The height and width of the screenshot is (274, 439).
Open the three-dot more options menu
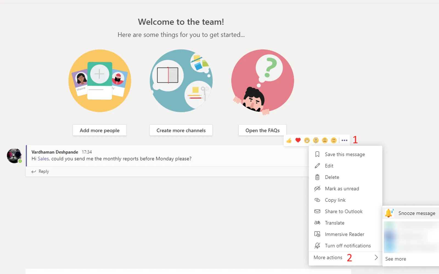(344, 140)
